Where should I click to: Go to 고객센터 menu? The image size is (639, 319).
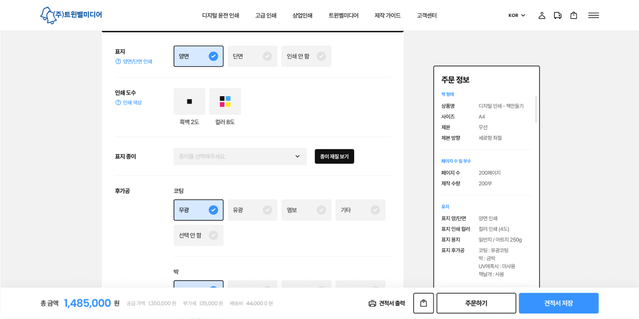click(426, 15)
